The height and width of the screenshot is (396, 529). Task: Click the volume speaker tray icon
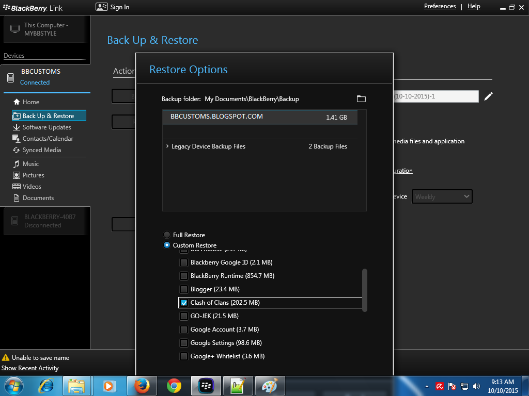(476, 386)
